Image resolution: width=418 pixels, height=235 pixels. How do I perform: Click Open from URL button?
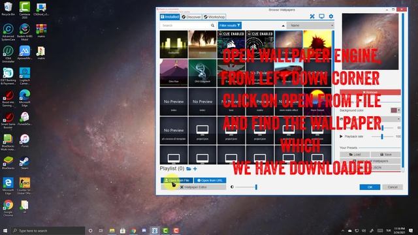pos(210,180)
